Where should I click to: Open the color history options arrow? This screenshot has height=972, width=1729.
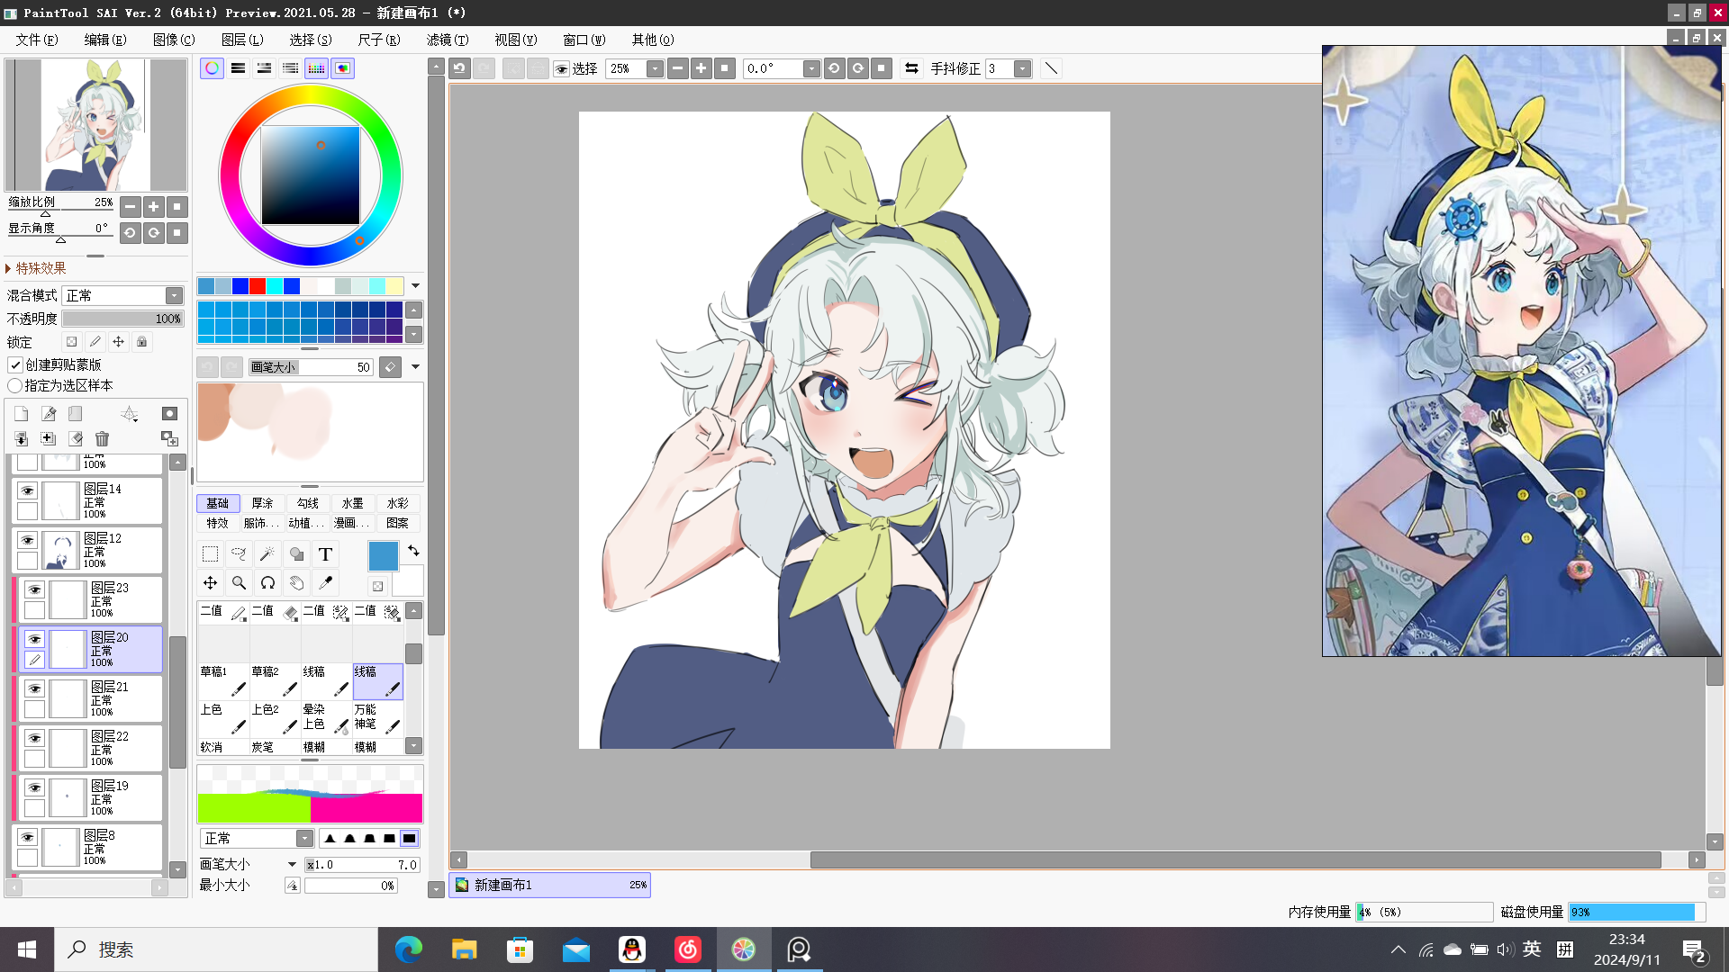(415, 286)
